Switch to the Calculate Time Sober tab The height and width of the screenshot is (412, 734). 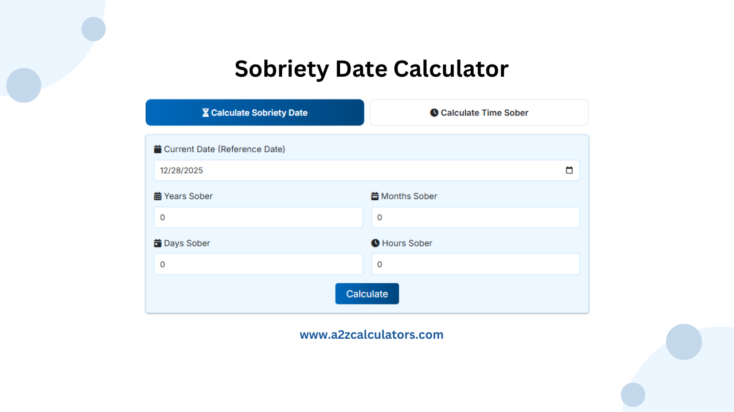[479, 112]
